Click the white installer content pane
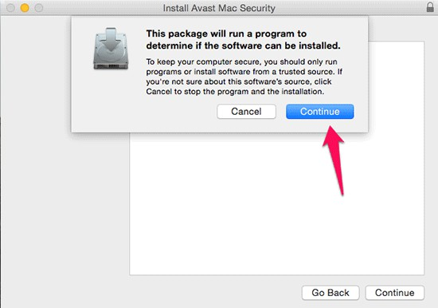 [x=277, y=204]
